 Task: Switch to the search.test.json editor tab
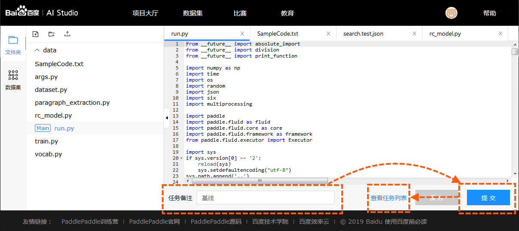pos(379,33)
